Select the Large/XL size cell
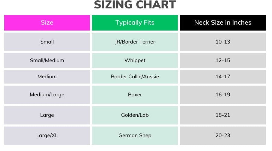The height and width of the screenshot is (151, 272). click(47, 135)
